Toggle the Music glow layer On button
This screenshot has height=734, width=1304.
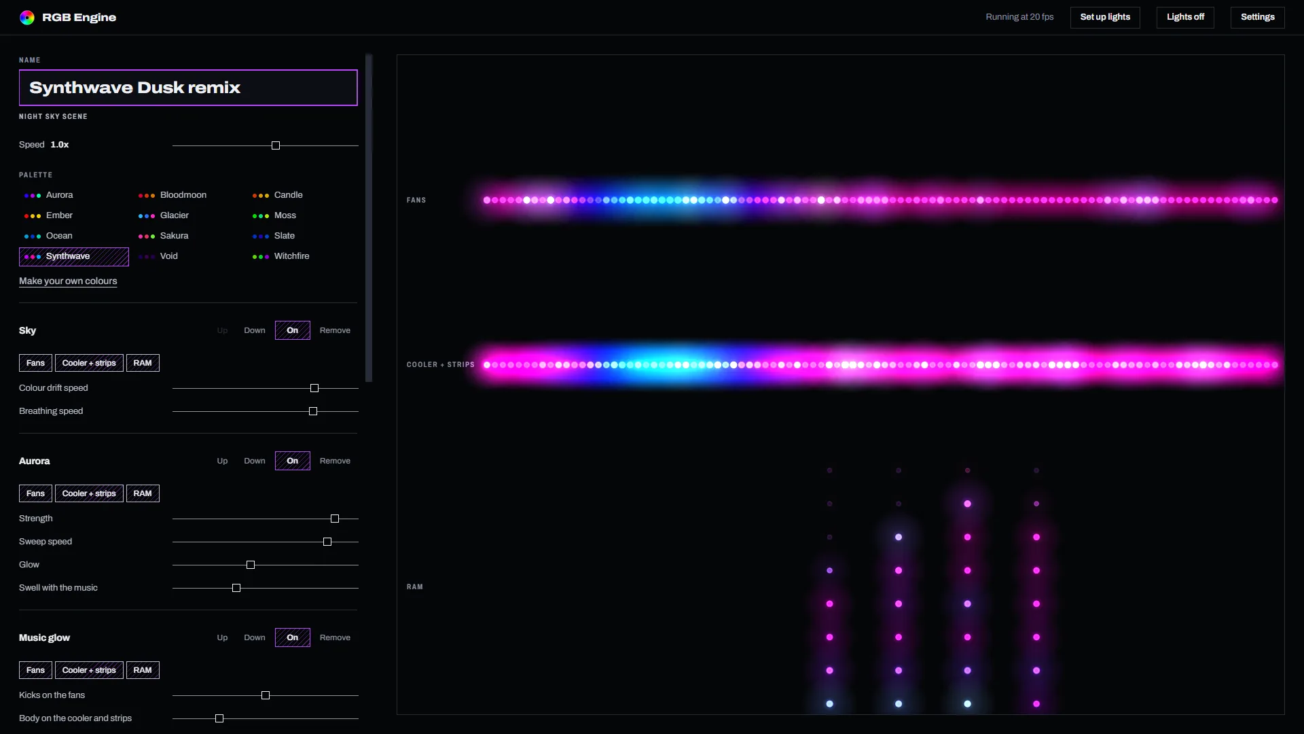pyautogui.click(x=292, y=637)
